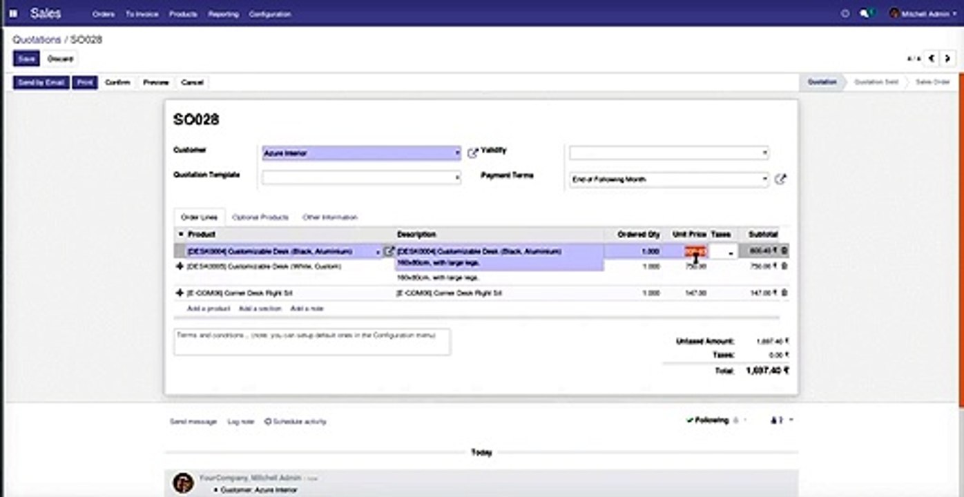
Task: Open external link for DESK0004 product
Action: coord(389,251)
